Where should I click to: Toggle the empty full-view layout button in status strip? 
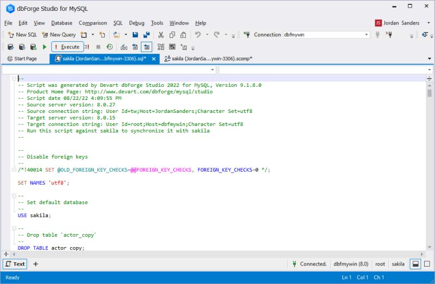[427, 264]
